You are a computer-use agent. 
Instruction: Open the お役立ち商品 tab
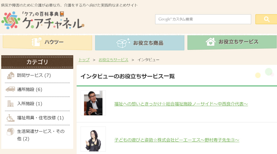coord(139,43)
